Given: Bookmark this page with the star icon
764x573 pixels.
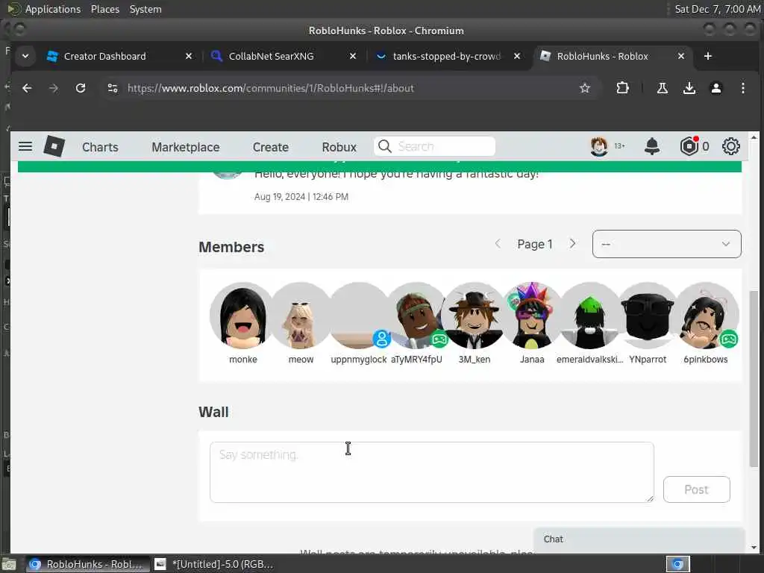Looking at the screenshot, I should 585,88.
